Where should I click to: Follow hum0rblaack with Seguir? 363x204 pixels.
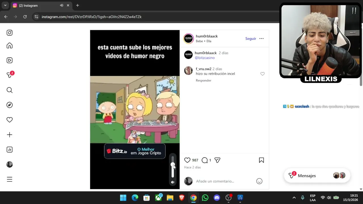(x=251, y=39)
